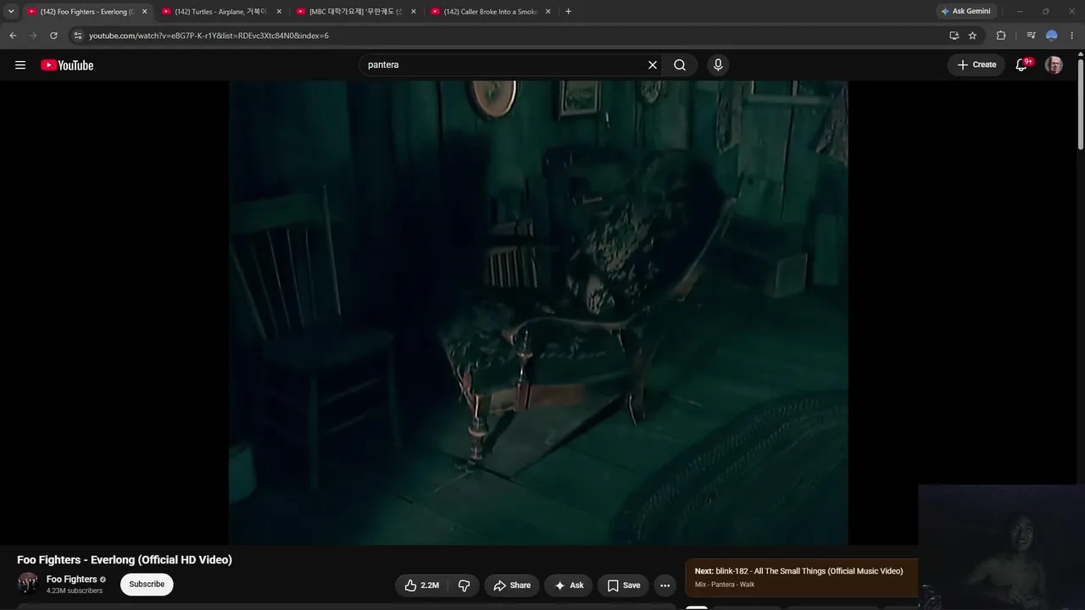Subscribe to the Foo Fighters channel
This screenshot has height=610, width=1085.
coord(147,585)
